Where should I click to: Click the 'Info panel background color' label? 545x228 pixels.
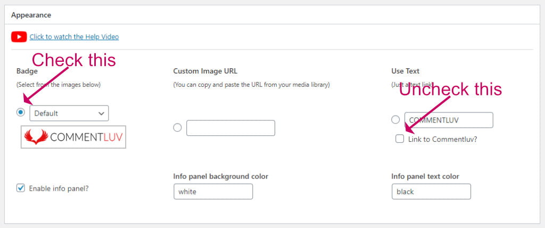tap(221, 176)
